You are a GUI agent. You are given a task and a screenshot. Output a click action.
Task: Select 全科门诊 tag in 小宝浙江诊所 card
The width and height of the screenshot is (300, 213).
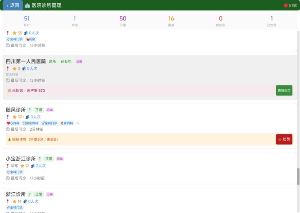coord(15,172)
